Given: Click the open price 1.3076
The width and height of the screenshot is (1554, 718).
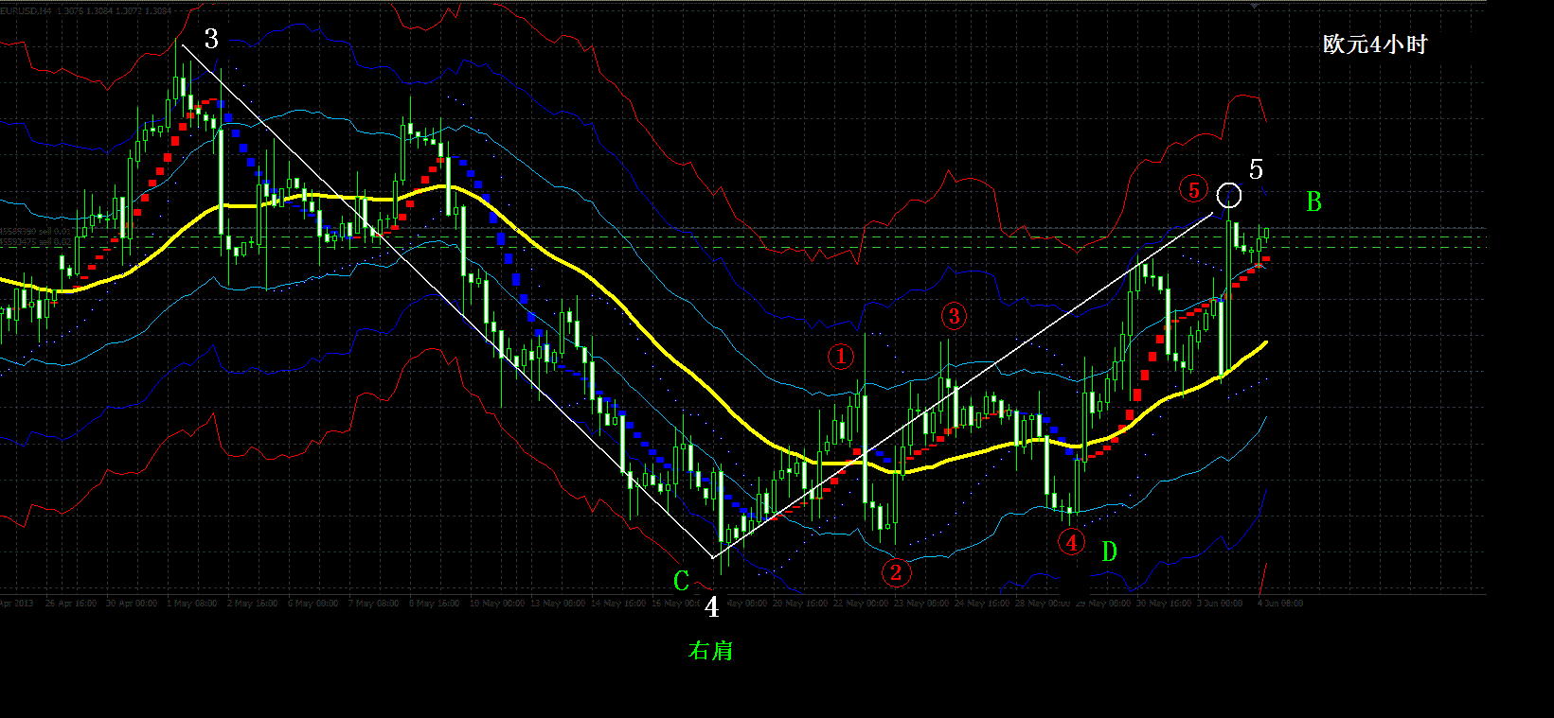Looking at the screenshot, I should click(x=68, y=11).
